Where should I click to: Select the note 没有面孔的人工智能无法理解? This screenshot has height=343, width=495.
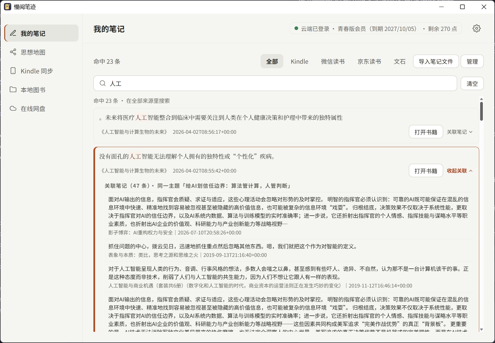187,156
